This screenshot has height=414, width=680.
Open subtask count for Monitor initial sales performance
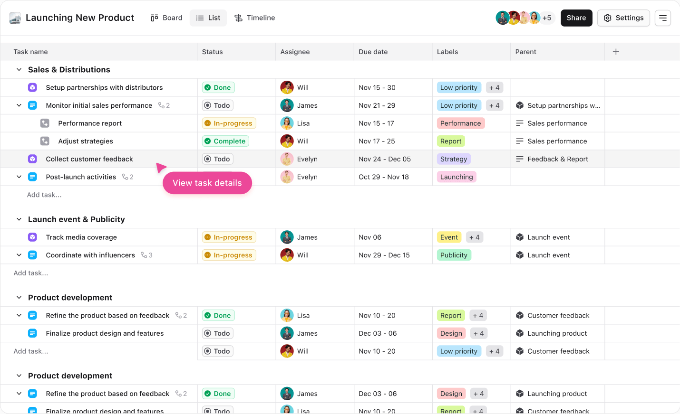[x=164, y=105]
